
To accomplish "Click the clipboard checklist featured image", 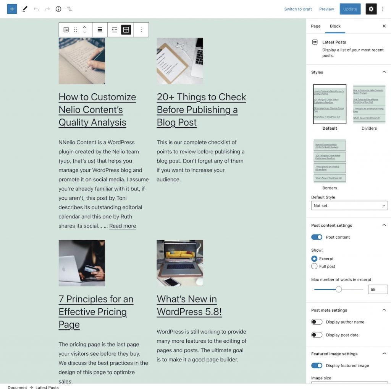I will tap(180, 61).
